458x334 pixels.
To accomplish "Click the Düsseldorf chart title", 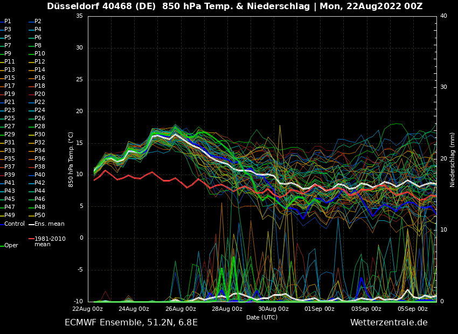I will coord(234,6).
